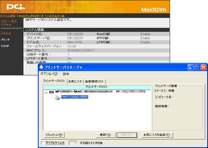Select the Port 1 tree row
The height and width of the screenshot is (148, 208).
pyautogui.click(x=75, y=97)
